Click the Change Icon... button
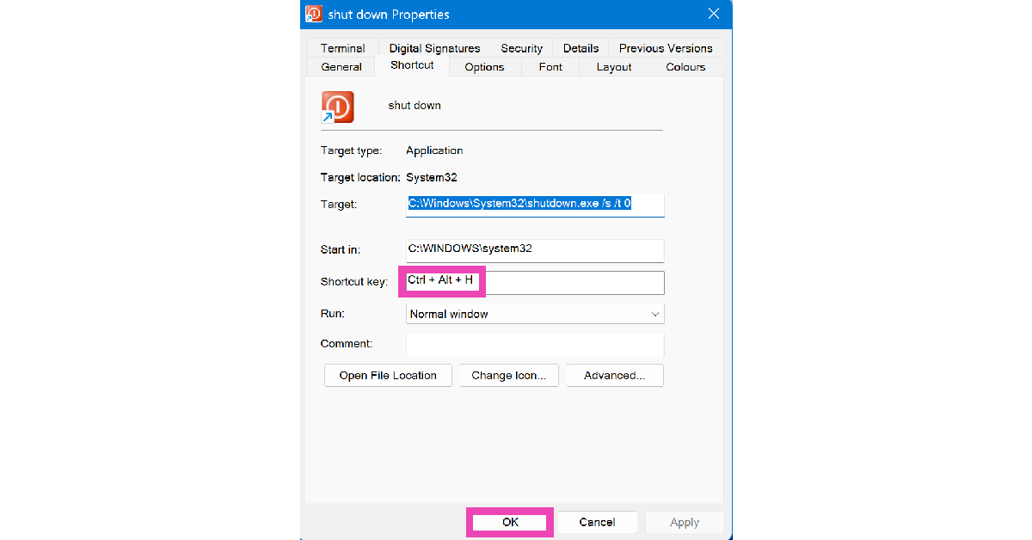Image resolution: width=1032 pixels, height=540 pixels. pyautogui.click(x=508, y=376)
